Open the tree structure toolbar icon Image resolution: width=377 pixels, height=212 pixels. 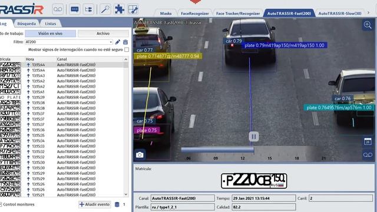(88, 9)
